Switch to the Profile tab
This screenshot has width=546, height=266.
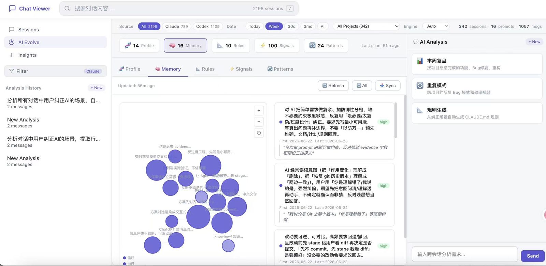click(x=130, y=69)
